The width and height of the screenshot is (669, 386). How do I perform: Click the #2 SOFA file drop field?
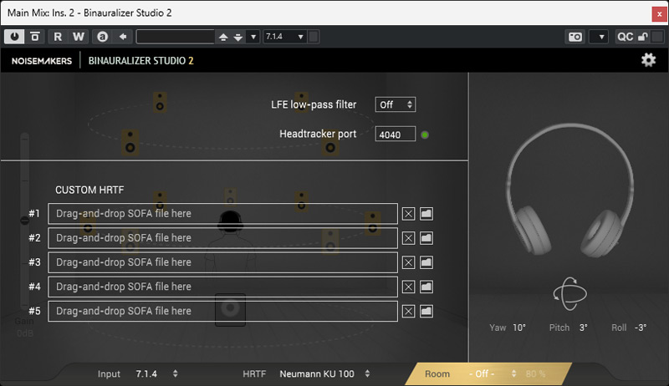pos(222,238)
